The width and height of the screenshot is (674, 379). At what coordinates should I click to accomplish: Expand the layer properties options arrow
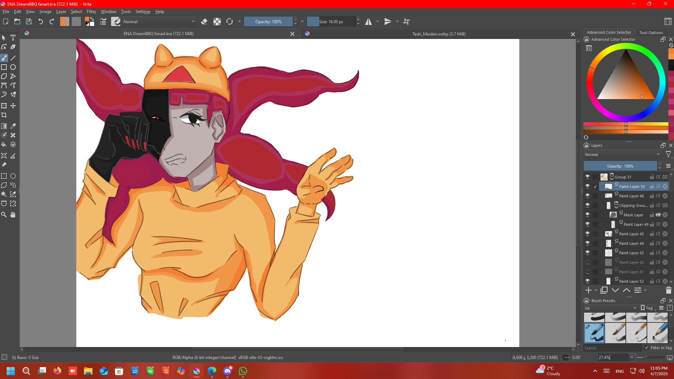[645, 290]
